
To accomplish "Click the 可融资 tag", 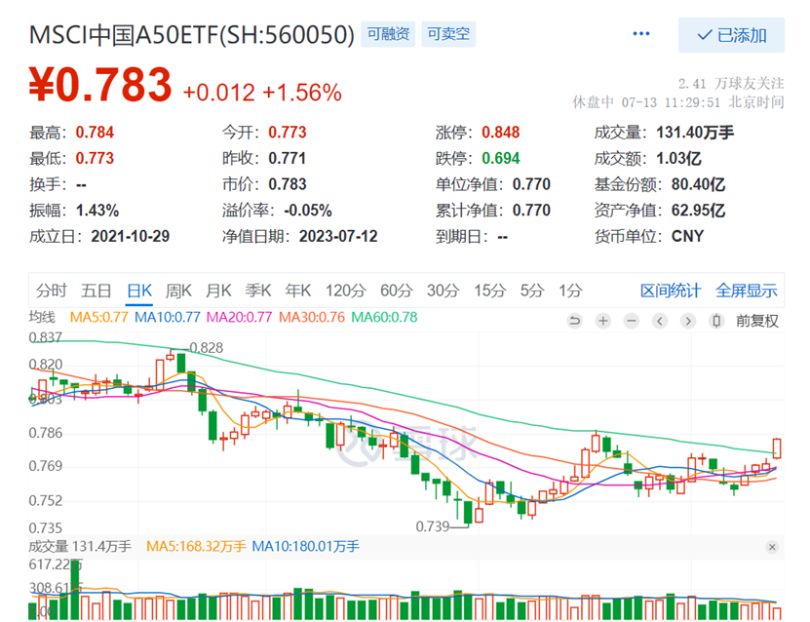I will point(388,34).
